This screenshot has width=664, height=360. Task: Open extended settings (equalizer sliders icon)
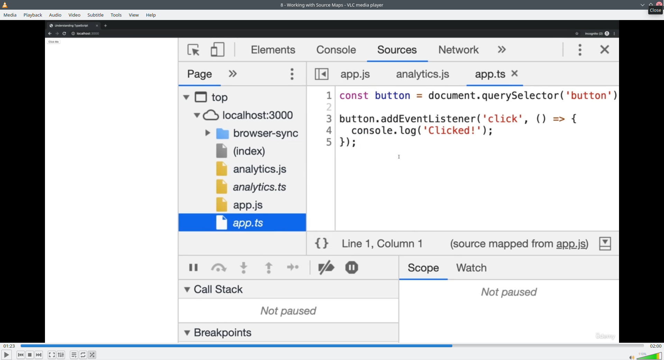[61, 355]
